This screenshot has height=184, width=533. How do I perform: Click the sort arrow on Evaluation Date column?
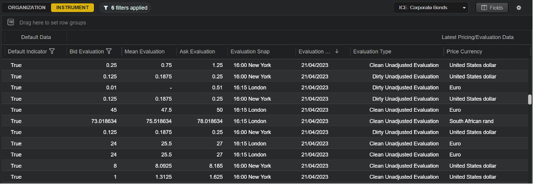[x=337, y=51]
